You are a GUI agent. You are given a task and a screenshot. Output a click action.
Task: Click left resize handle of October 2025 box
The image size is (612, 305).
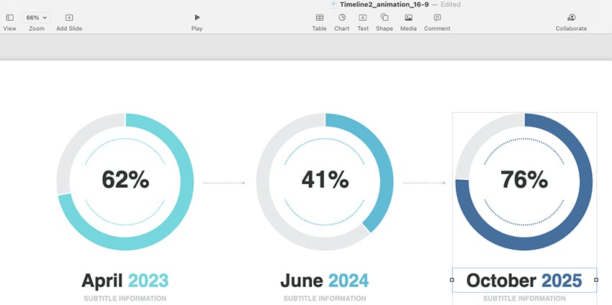[x=452, y=280]
